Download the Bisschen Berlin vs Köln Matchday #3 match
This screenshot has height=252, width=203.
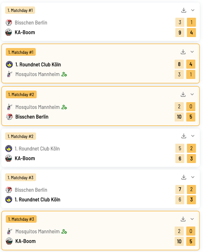pos(184,177)
